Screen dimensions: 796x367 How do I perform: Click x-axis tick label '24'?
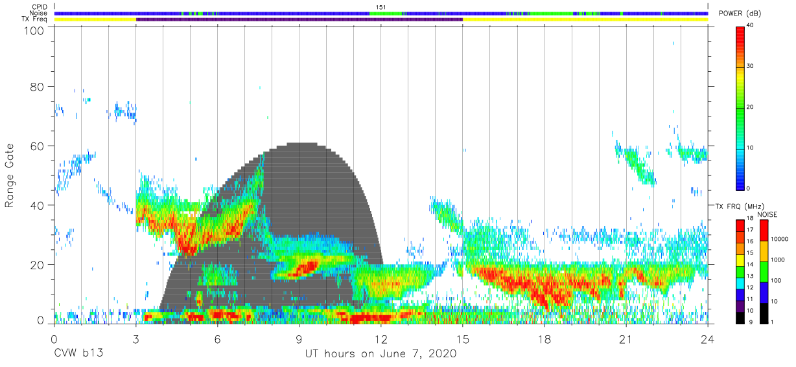click(x=707, y=339)
